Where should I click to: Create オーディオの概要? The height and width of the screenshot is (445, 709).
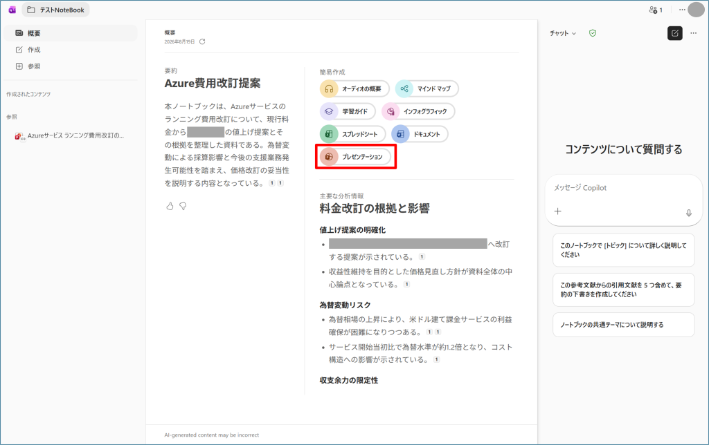(x=354, y=89)
